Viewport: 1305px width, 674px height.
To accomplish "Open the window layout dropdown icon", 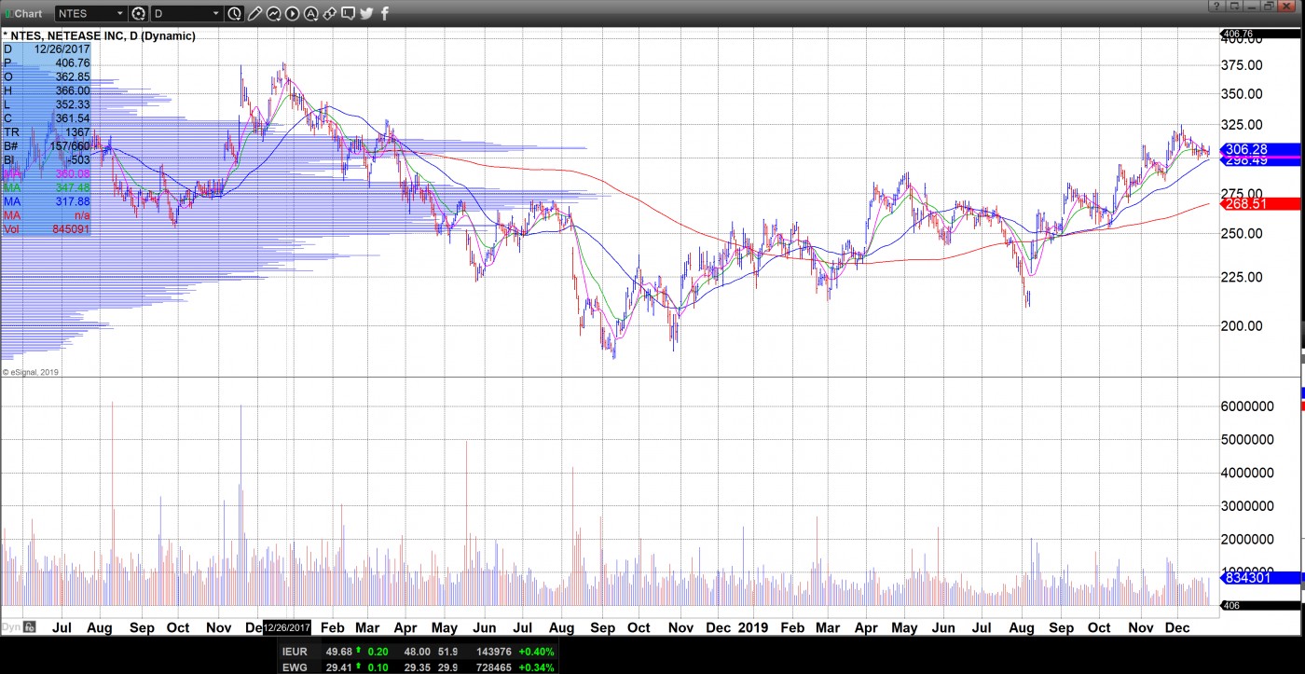I will point(1235,7).
